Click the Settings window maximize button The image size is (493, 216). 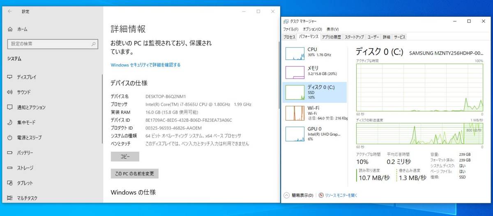(258, 11)
